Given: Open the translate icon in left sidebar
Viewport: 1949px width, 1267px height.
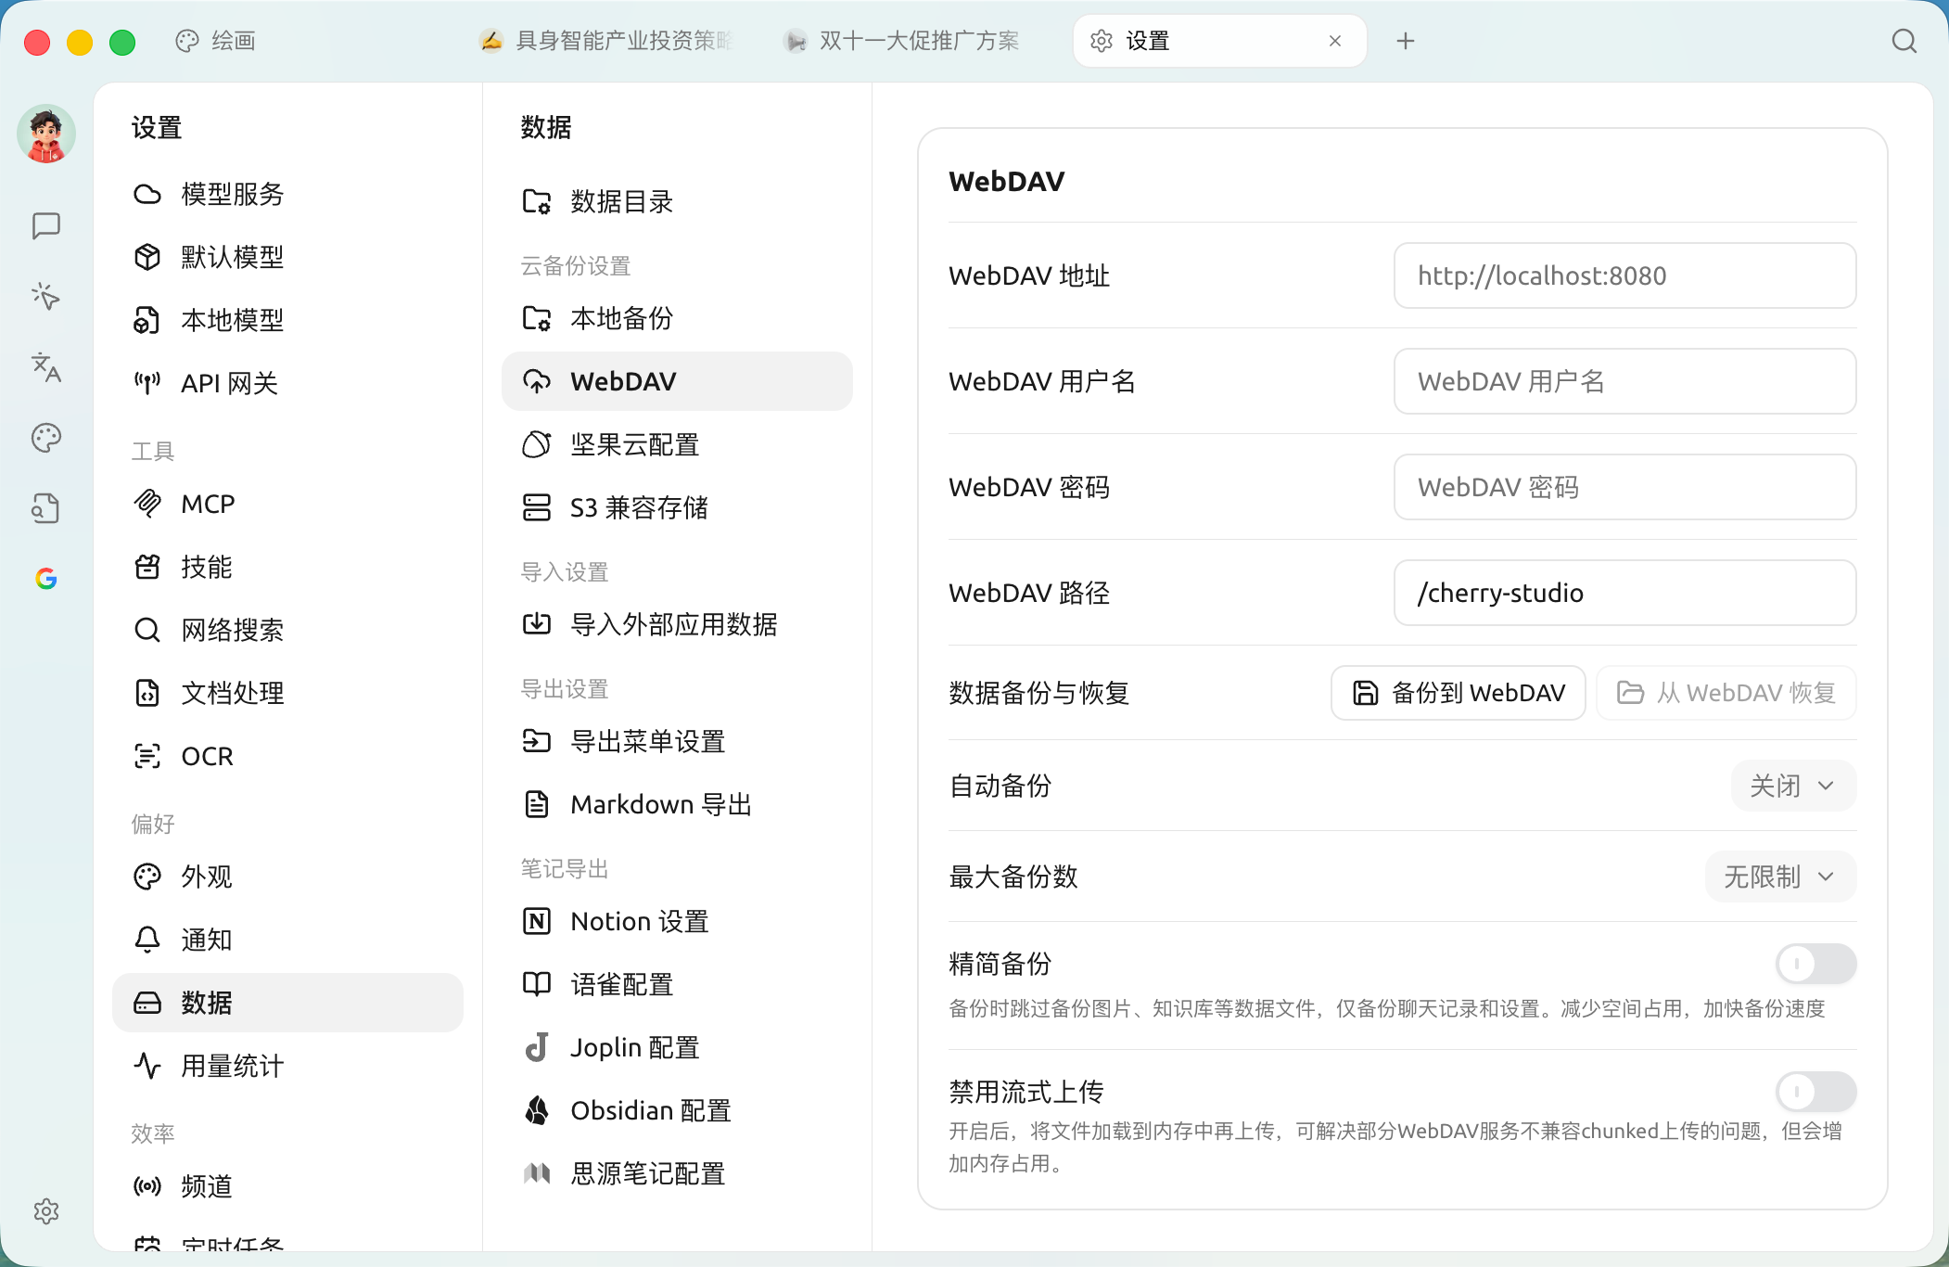Looking at the screenshot, I should click(46, 367).
